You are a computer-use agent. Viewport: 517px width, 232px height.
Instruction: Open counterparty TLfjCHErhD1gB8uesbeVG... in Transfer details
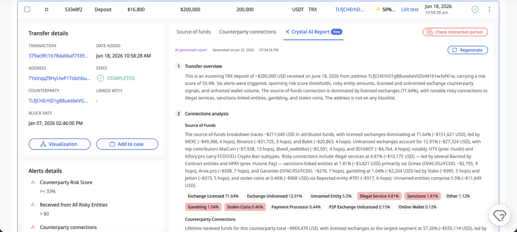59,101
